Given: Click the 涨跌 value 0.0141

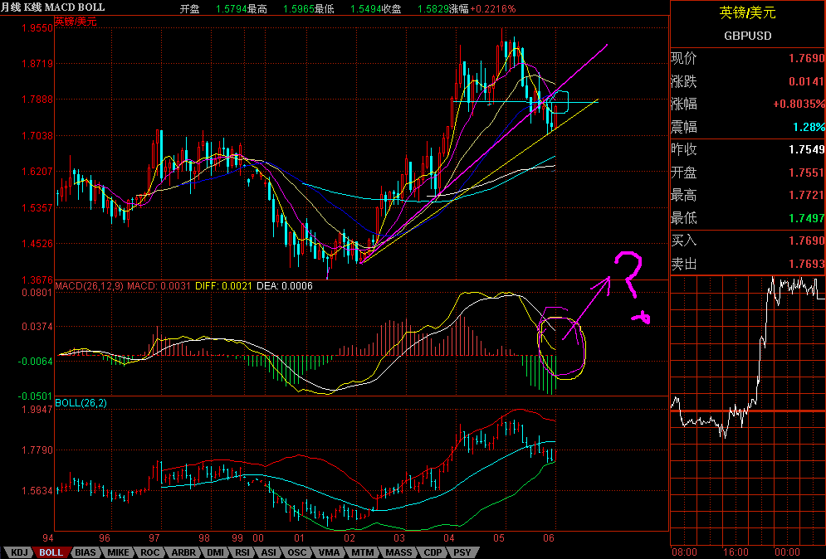Looking at the screenshot, I should (807, 81).
